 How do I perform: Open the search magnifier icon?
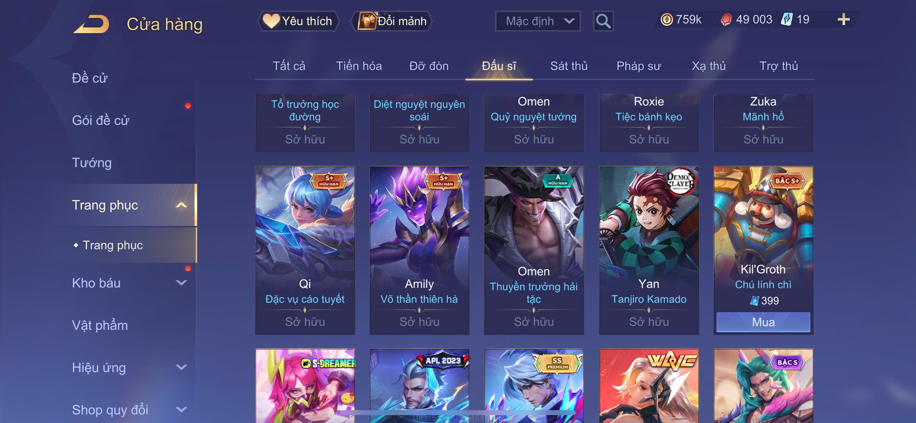pos(603,21)
